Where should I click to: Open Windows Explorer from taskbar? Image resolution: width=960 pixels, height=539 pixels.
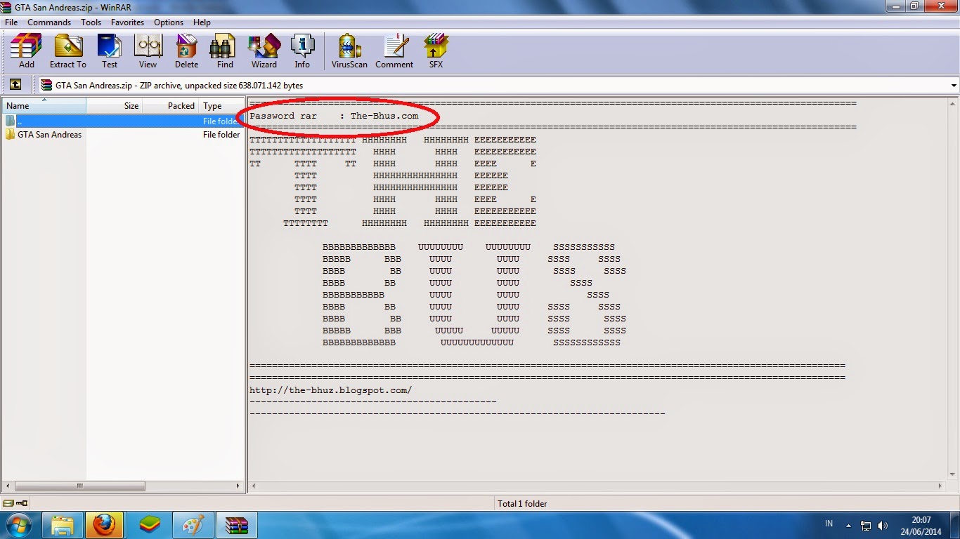click(63, 525)
